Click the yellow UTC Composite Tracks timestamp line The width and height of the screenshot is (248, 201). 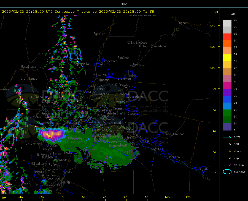click(78, 12)
